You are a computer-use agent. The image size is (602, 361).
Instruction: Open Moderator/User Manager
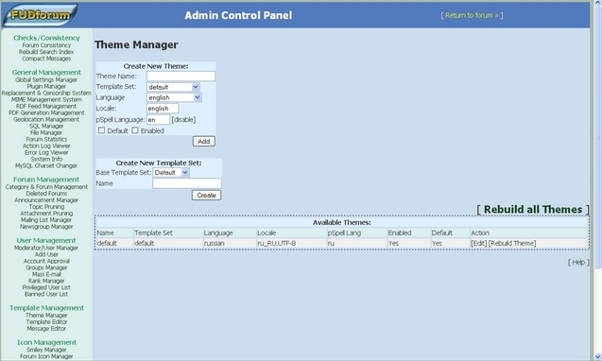(x=46, y=248)
